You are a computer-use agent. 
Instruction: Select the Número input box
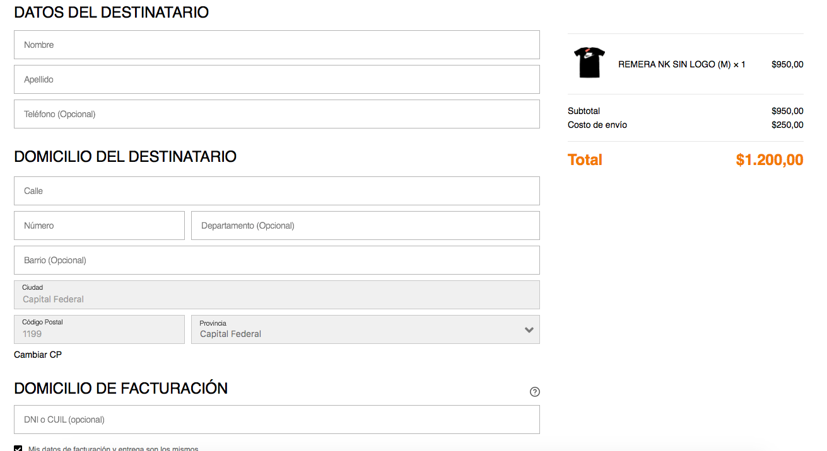point(99,226)
